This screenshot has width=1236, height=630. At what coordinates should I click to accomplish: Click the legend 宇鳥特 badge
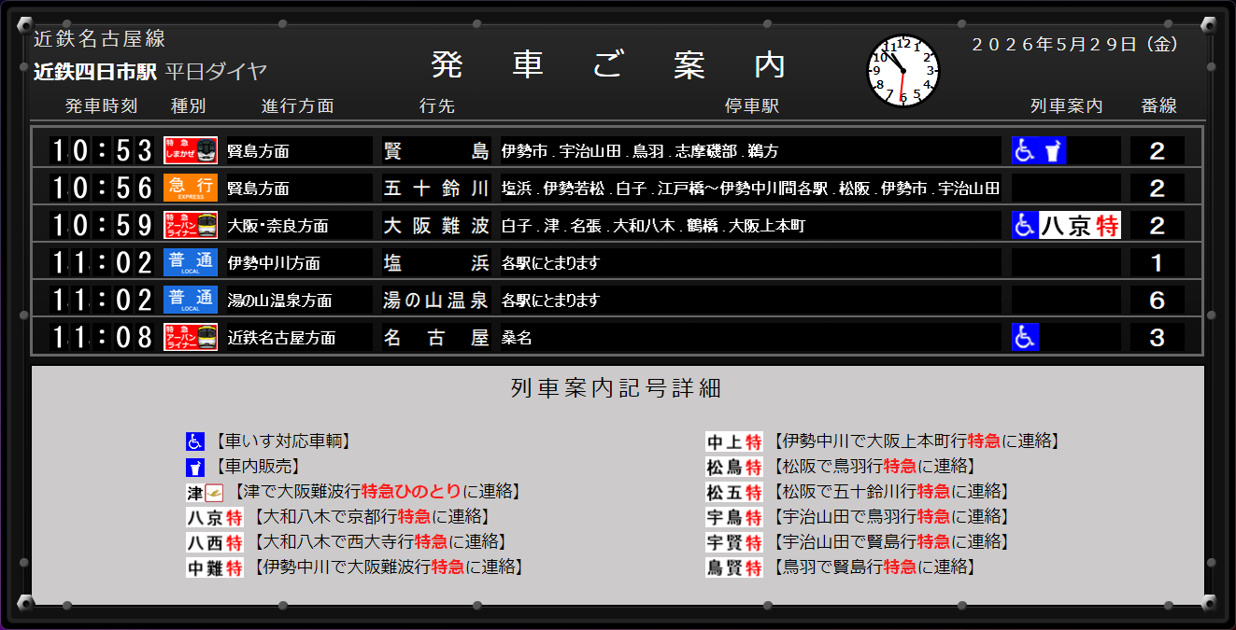pyautogui.click(x=734, y=517)
